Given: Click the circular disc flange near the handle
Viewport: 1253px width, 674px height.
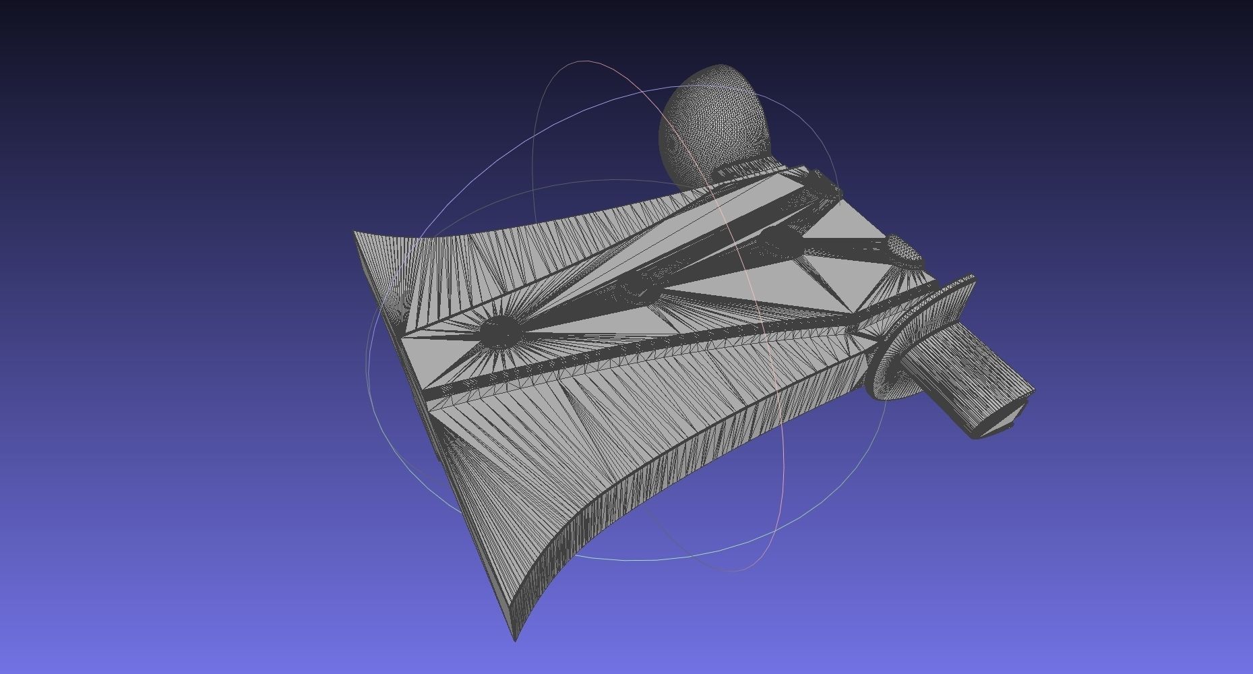Looking at the screenshot, I should [x=920, y=337].
